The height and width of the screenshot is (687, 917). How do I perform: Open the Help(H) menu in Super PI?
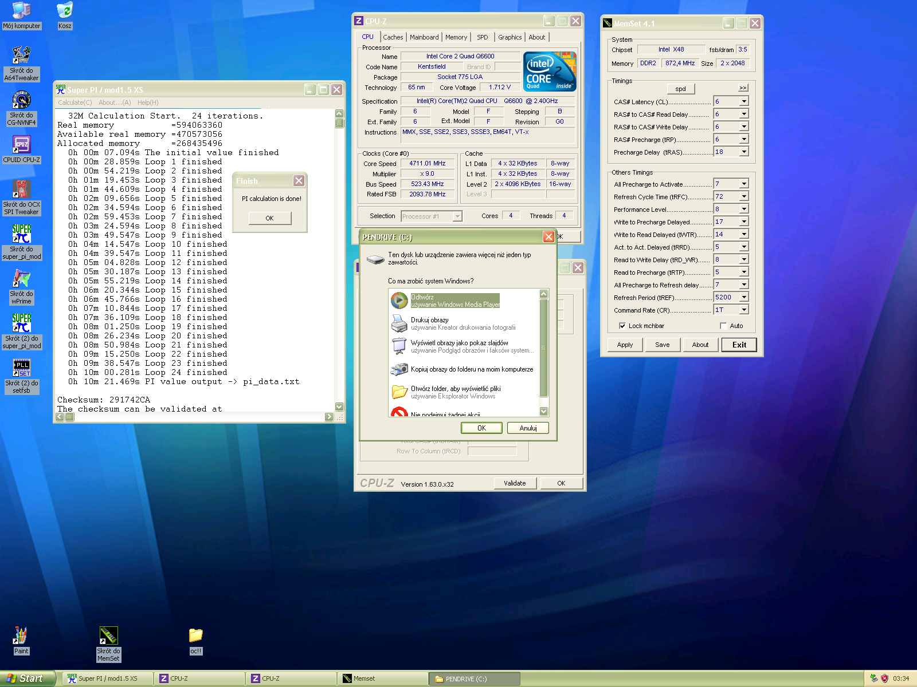[x=147, y=102]
